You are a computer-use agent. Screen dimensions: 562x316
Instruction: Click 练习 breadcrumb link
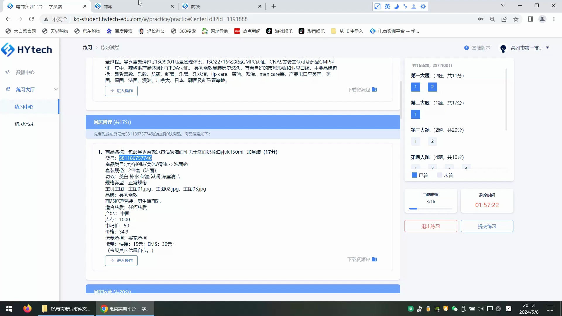pyautogui.click(x=88, y=47)
